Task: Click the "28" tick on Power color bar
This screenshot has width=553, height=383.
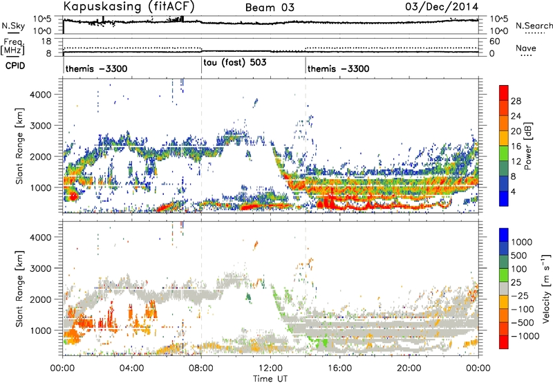Action: (516, 101)
